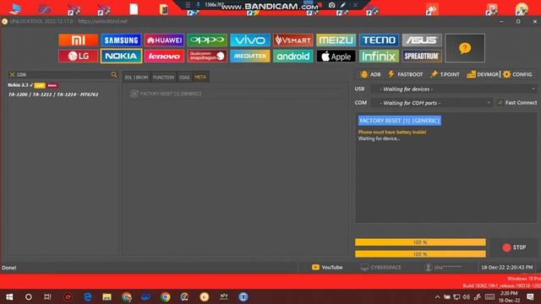
Task: Toggle the Fast Connect checkbox
Action: tap(500, 103)
